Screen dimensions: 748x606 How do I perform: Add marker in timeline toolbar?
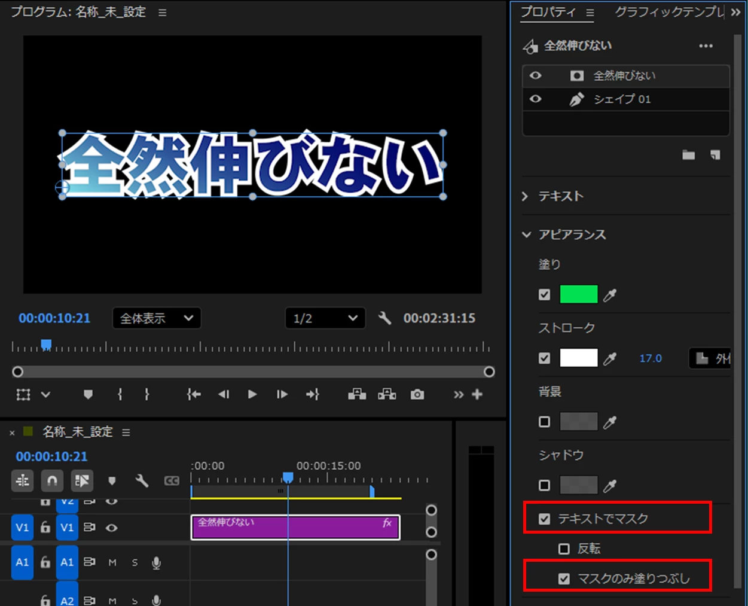[x=112, y=480]
